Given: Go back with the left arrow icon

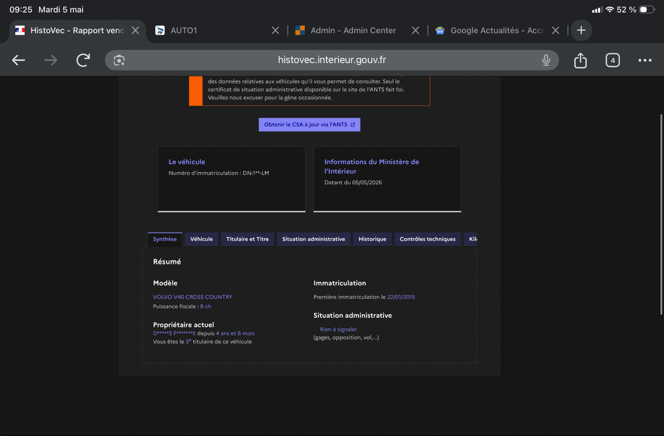Looking at the screenshot, I should tap(18, 60).
